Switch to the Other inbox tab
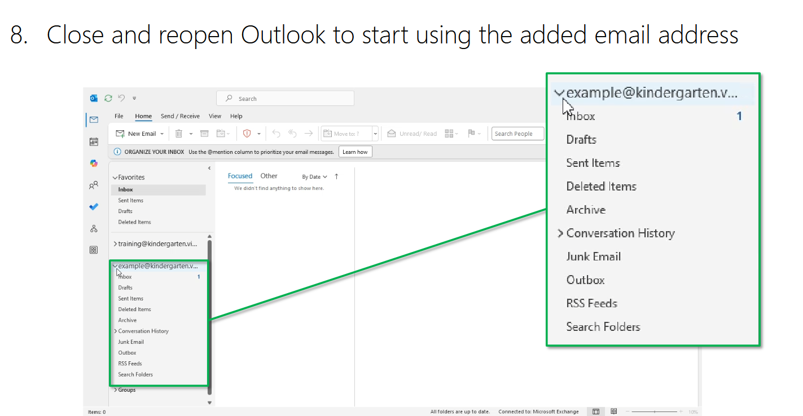803x416 pixels. pos(269,176)
